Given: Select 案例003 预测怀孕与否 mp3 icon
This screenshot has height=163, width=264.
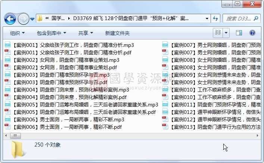Looking at the screenshot, I should click(7, 75).
